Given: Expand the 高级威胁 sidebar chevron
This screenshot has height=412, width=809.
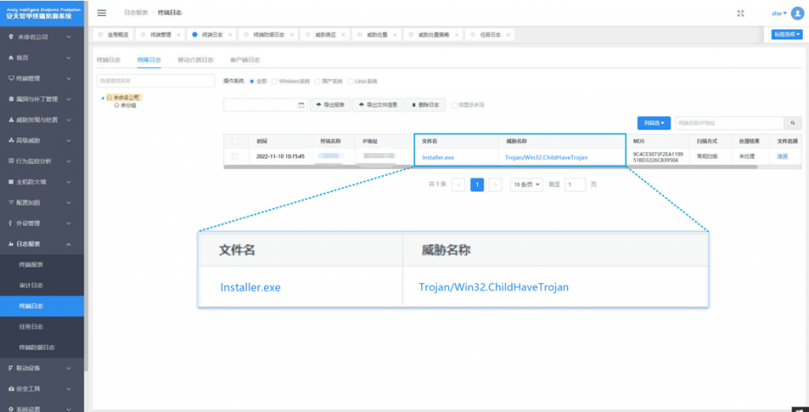Looking at the screenshot, I should tap(69, 140).
